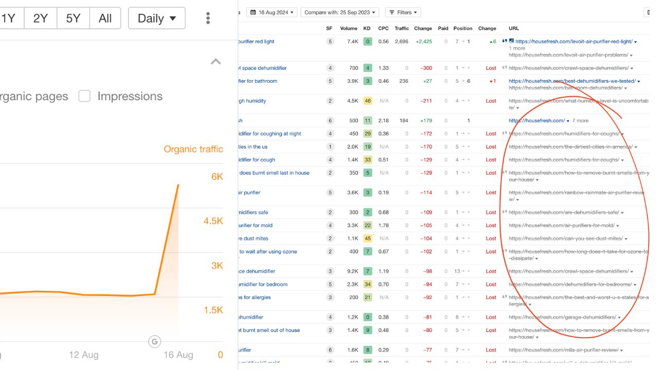Screen dimensions: 658x370
Task: Click SF badge 5 in purifier red light row
Action: pyautogui.click(x=330, y=42)
